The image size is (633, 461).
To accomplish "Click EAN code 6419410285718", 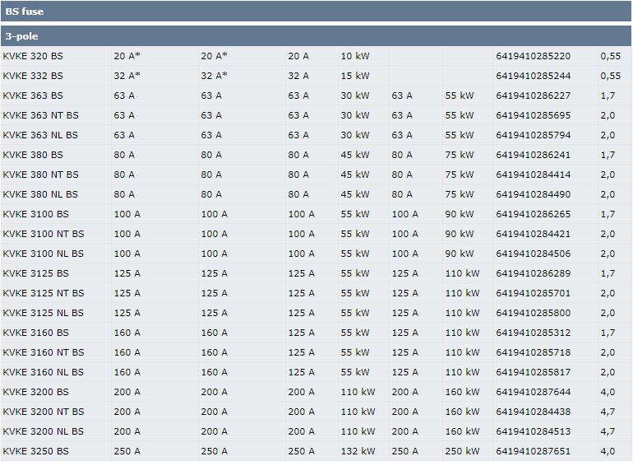I will [x=534, y=352].
